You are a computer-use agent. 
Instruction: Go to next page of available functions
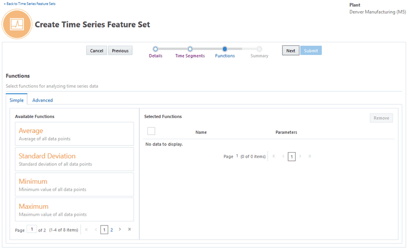point(120,230)
